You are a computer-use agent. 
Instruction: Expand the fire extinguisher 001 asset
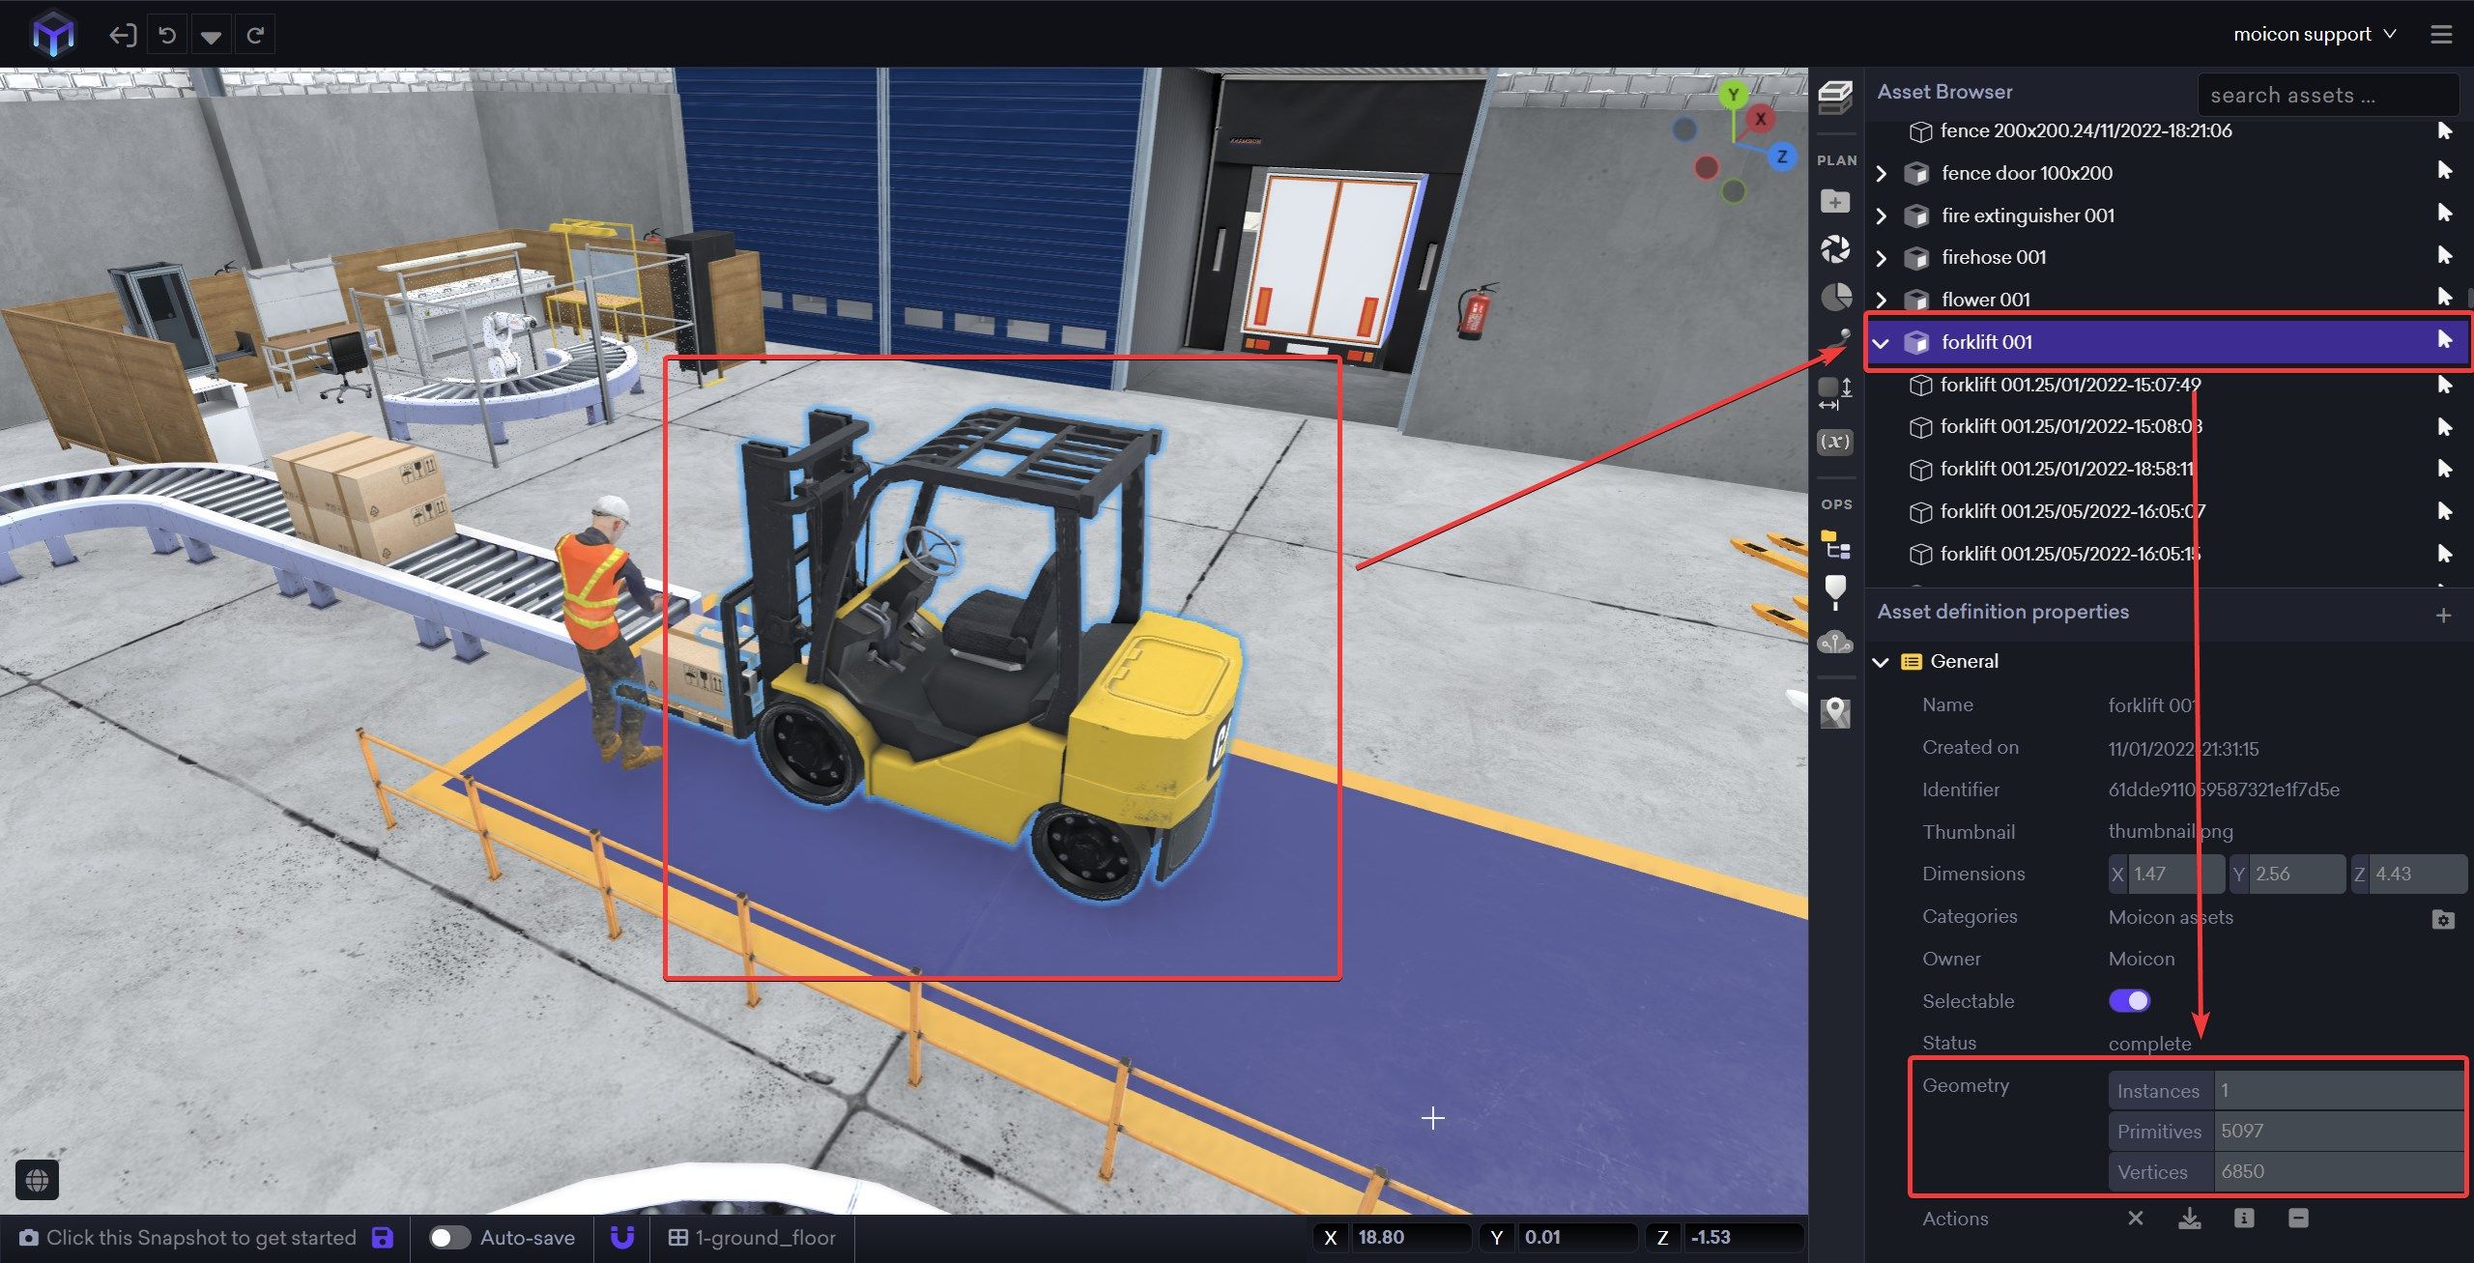pyautogui.click(x=1881, y=215)
